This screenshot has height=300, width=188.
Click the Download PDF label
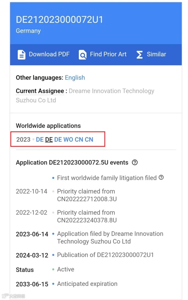tap(49, 54)
